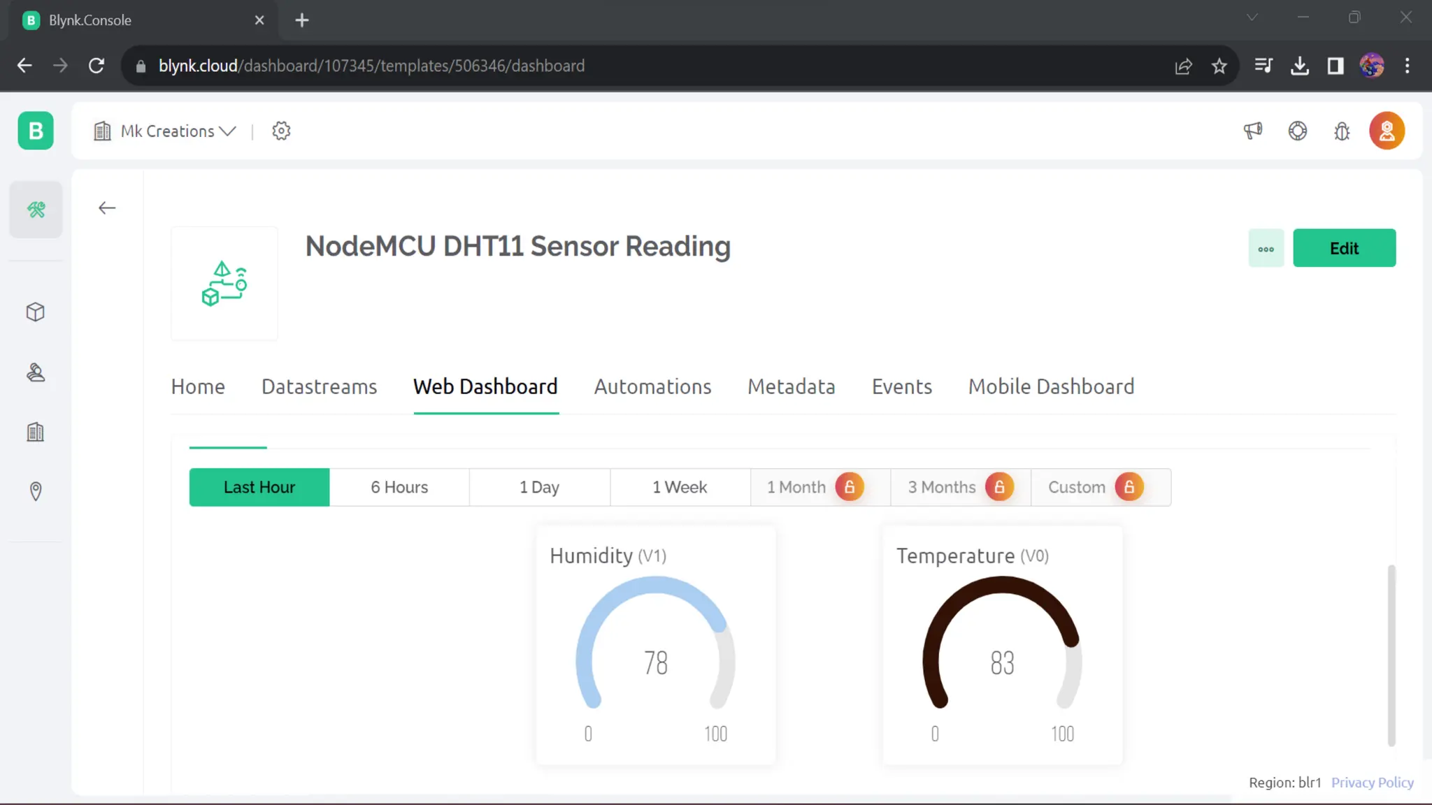The height and width of the screenshot is (805, 1432).
Task: Open the lifebuoy help icon
Action: click(1298, 131)
